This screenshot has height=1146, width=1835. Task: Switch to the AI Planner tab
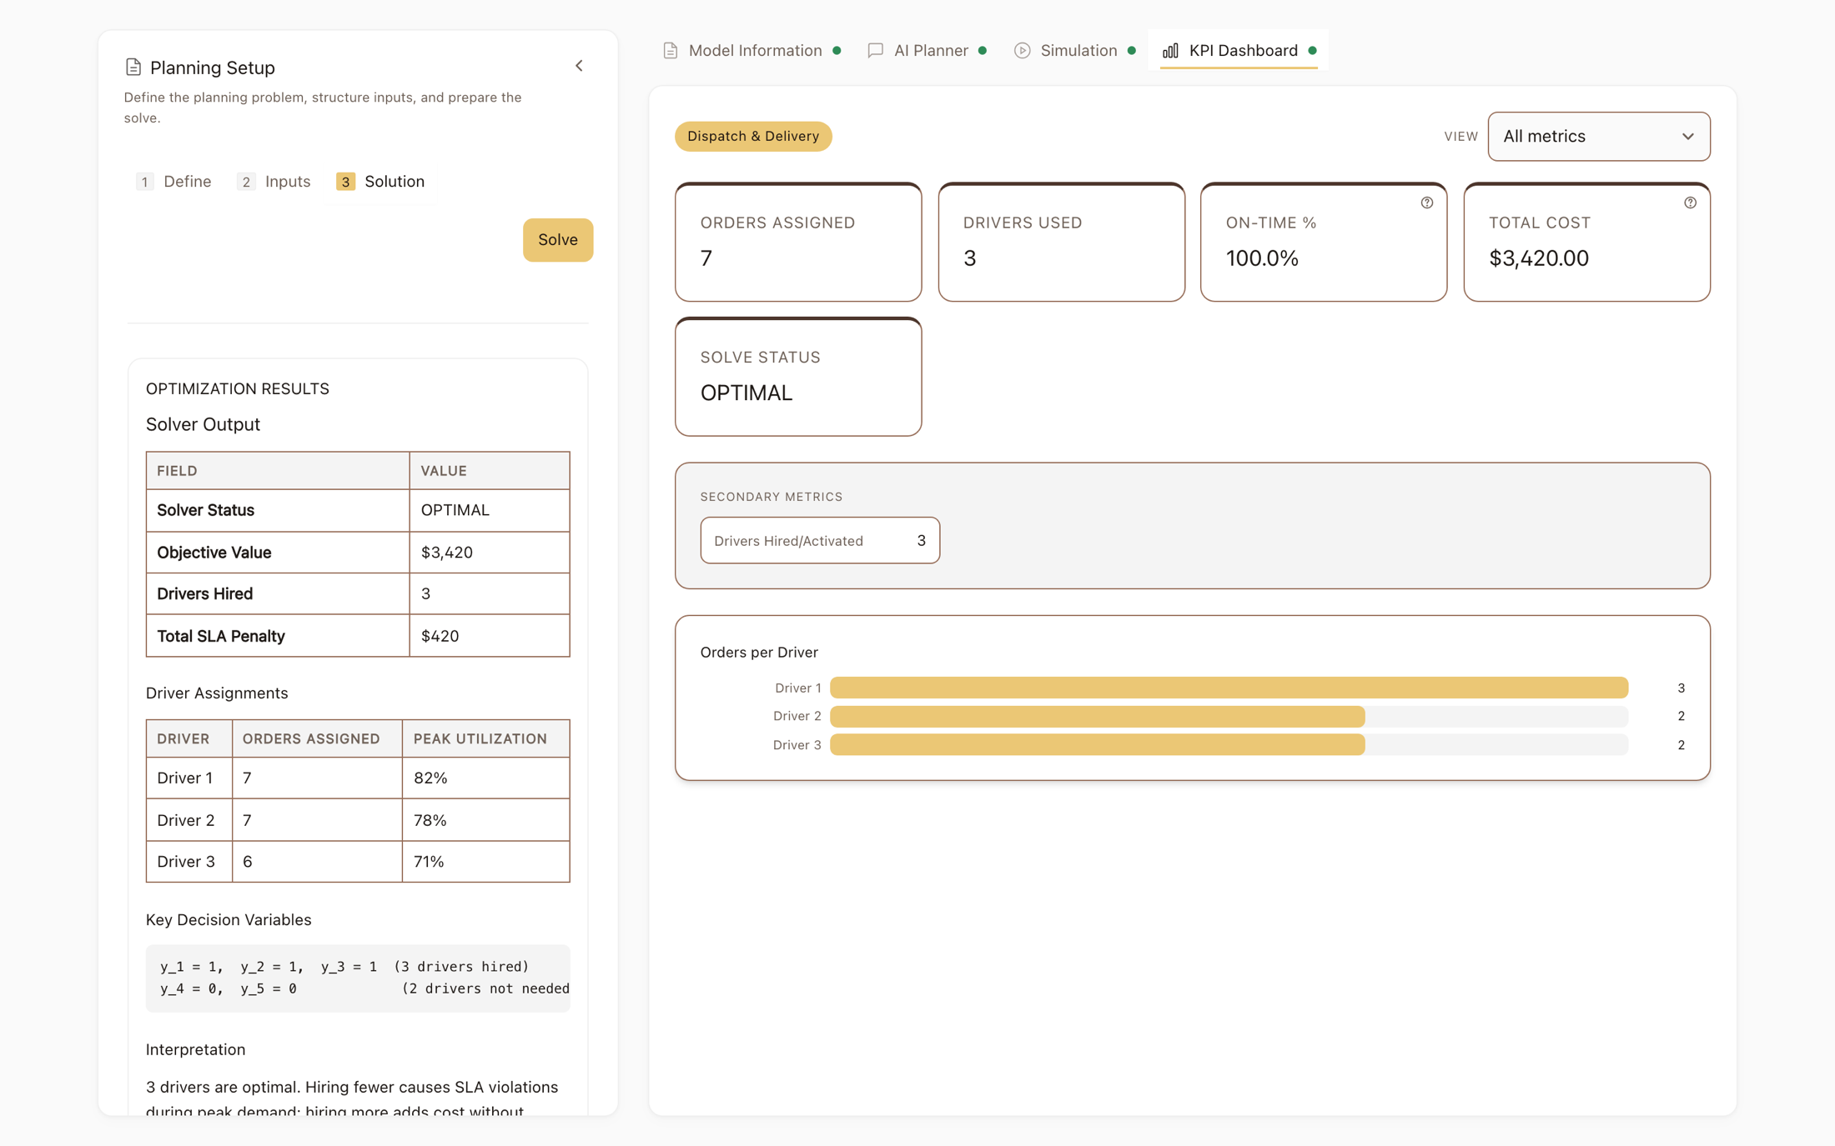coord(928,51)
